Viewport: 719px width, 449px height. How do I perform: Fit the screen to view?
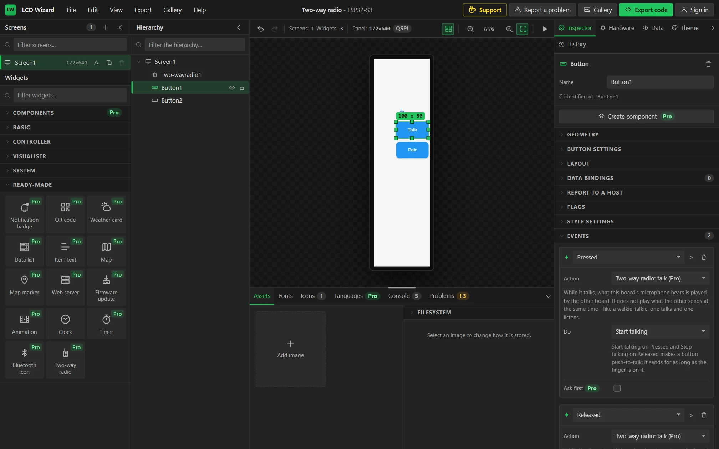coord(522,29)
